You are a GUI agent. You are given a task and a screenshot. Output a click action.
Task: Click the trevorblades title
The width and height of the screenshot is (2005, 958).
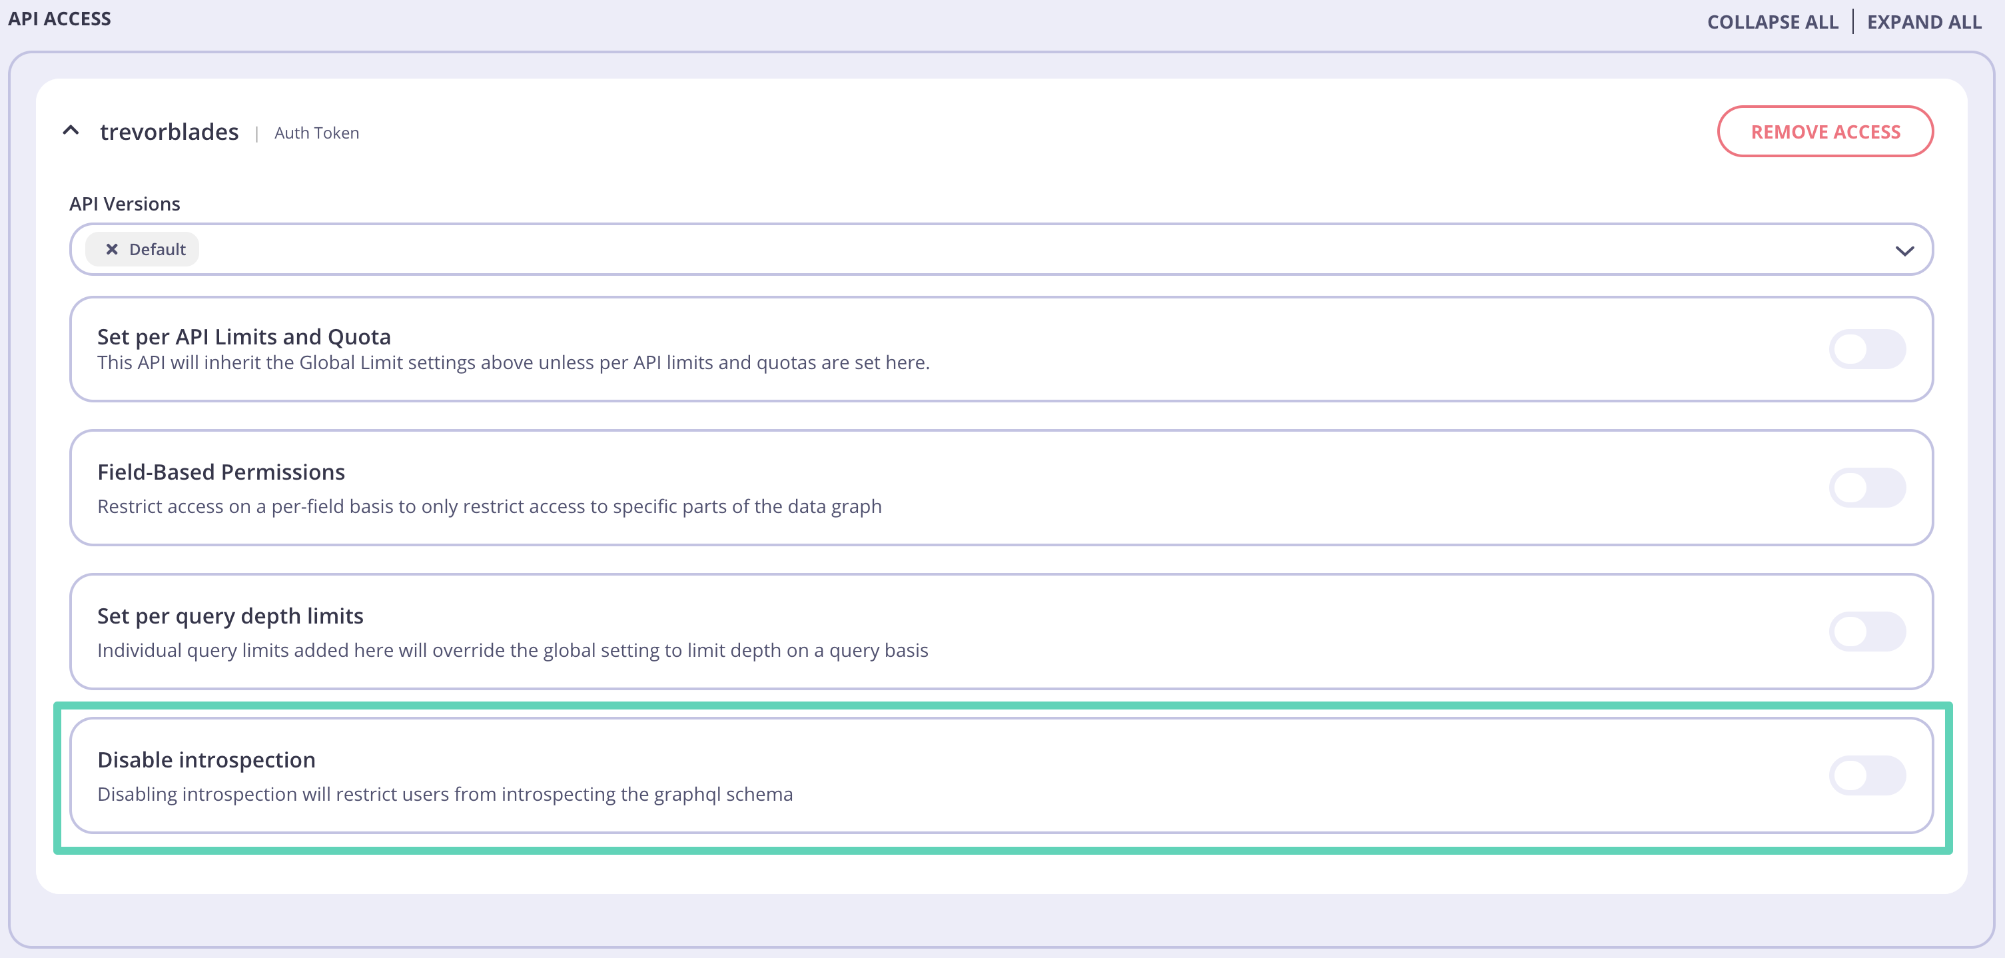[169, 133]
